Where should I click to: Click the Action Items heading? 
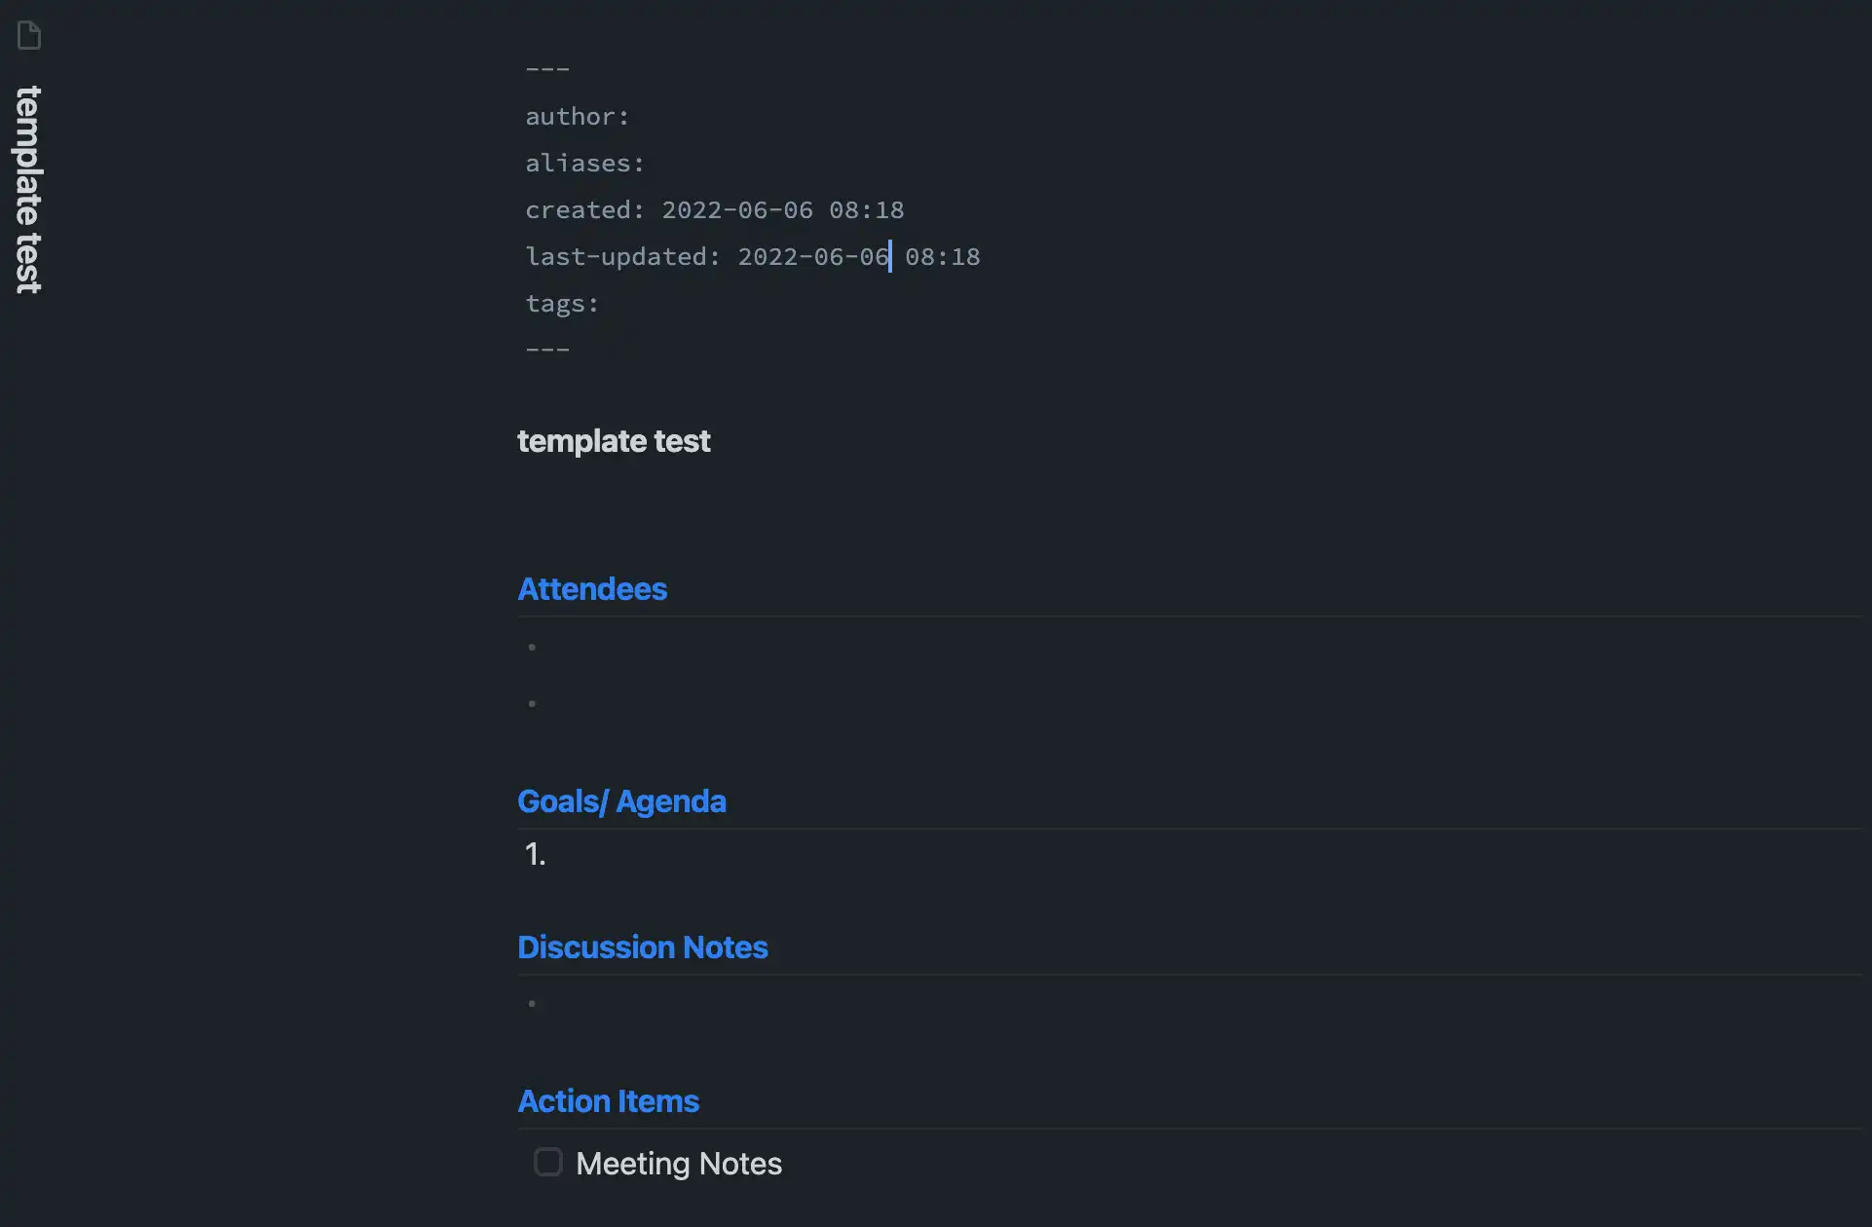click(x=608, y=1100)
